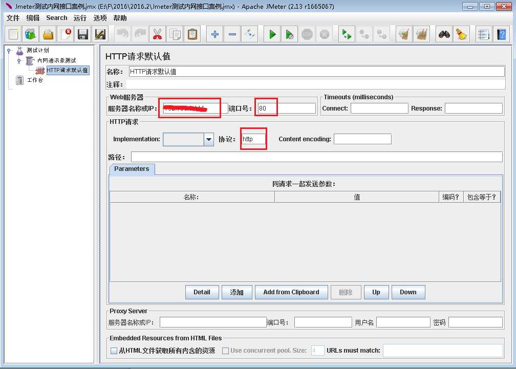Select 测试计划 tree item
Screen dimensions: 516x369
38,50
